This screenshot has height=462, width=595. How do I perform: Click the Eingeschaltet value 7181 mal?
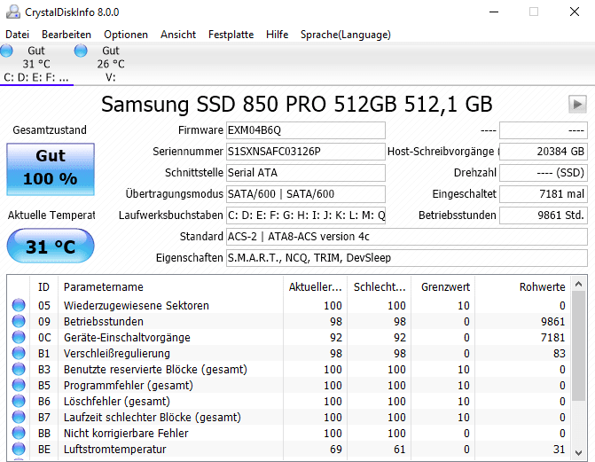[x=544, y=194]
